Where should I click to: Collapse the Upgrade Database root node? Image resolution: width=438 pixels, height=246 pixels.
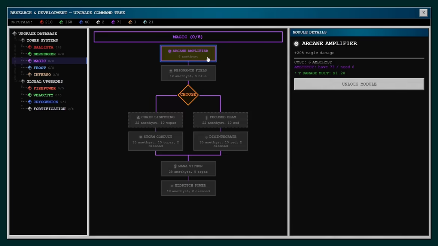click(x=15, y=34)
